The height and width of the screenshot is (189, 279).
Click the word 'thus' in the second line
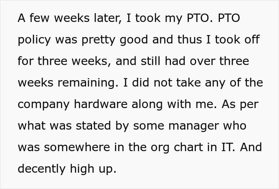[189, 39]
